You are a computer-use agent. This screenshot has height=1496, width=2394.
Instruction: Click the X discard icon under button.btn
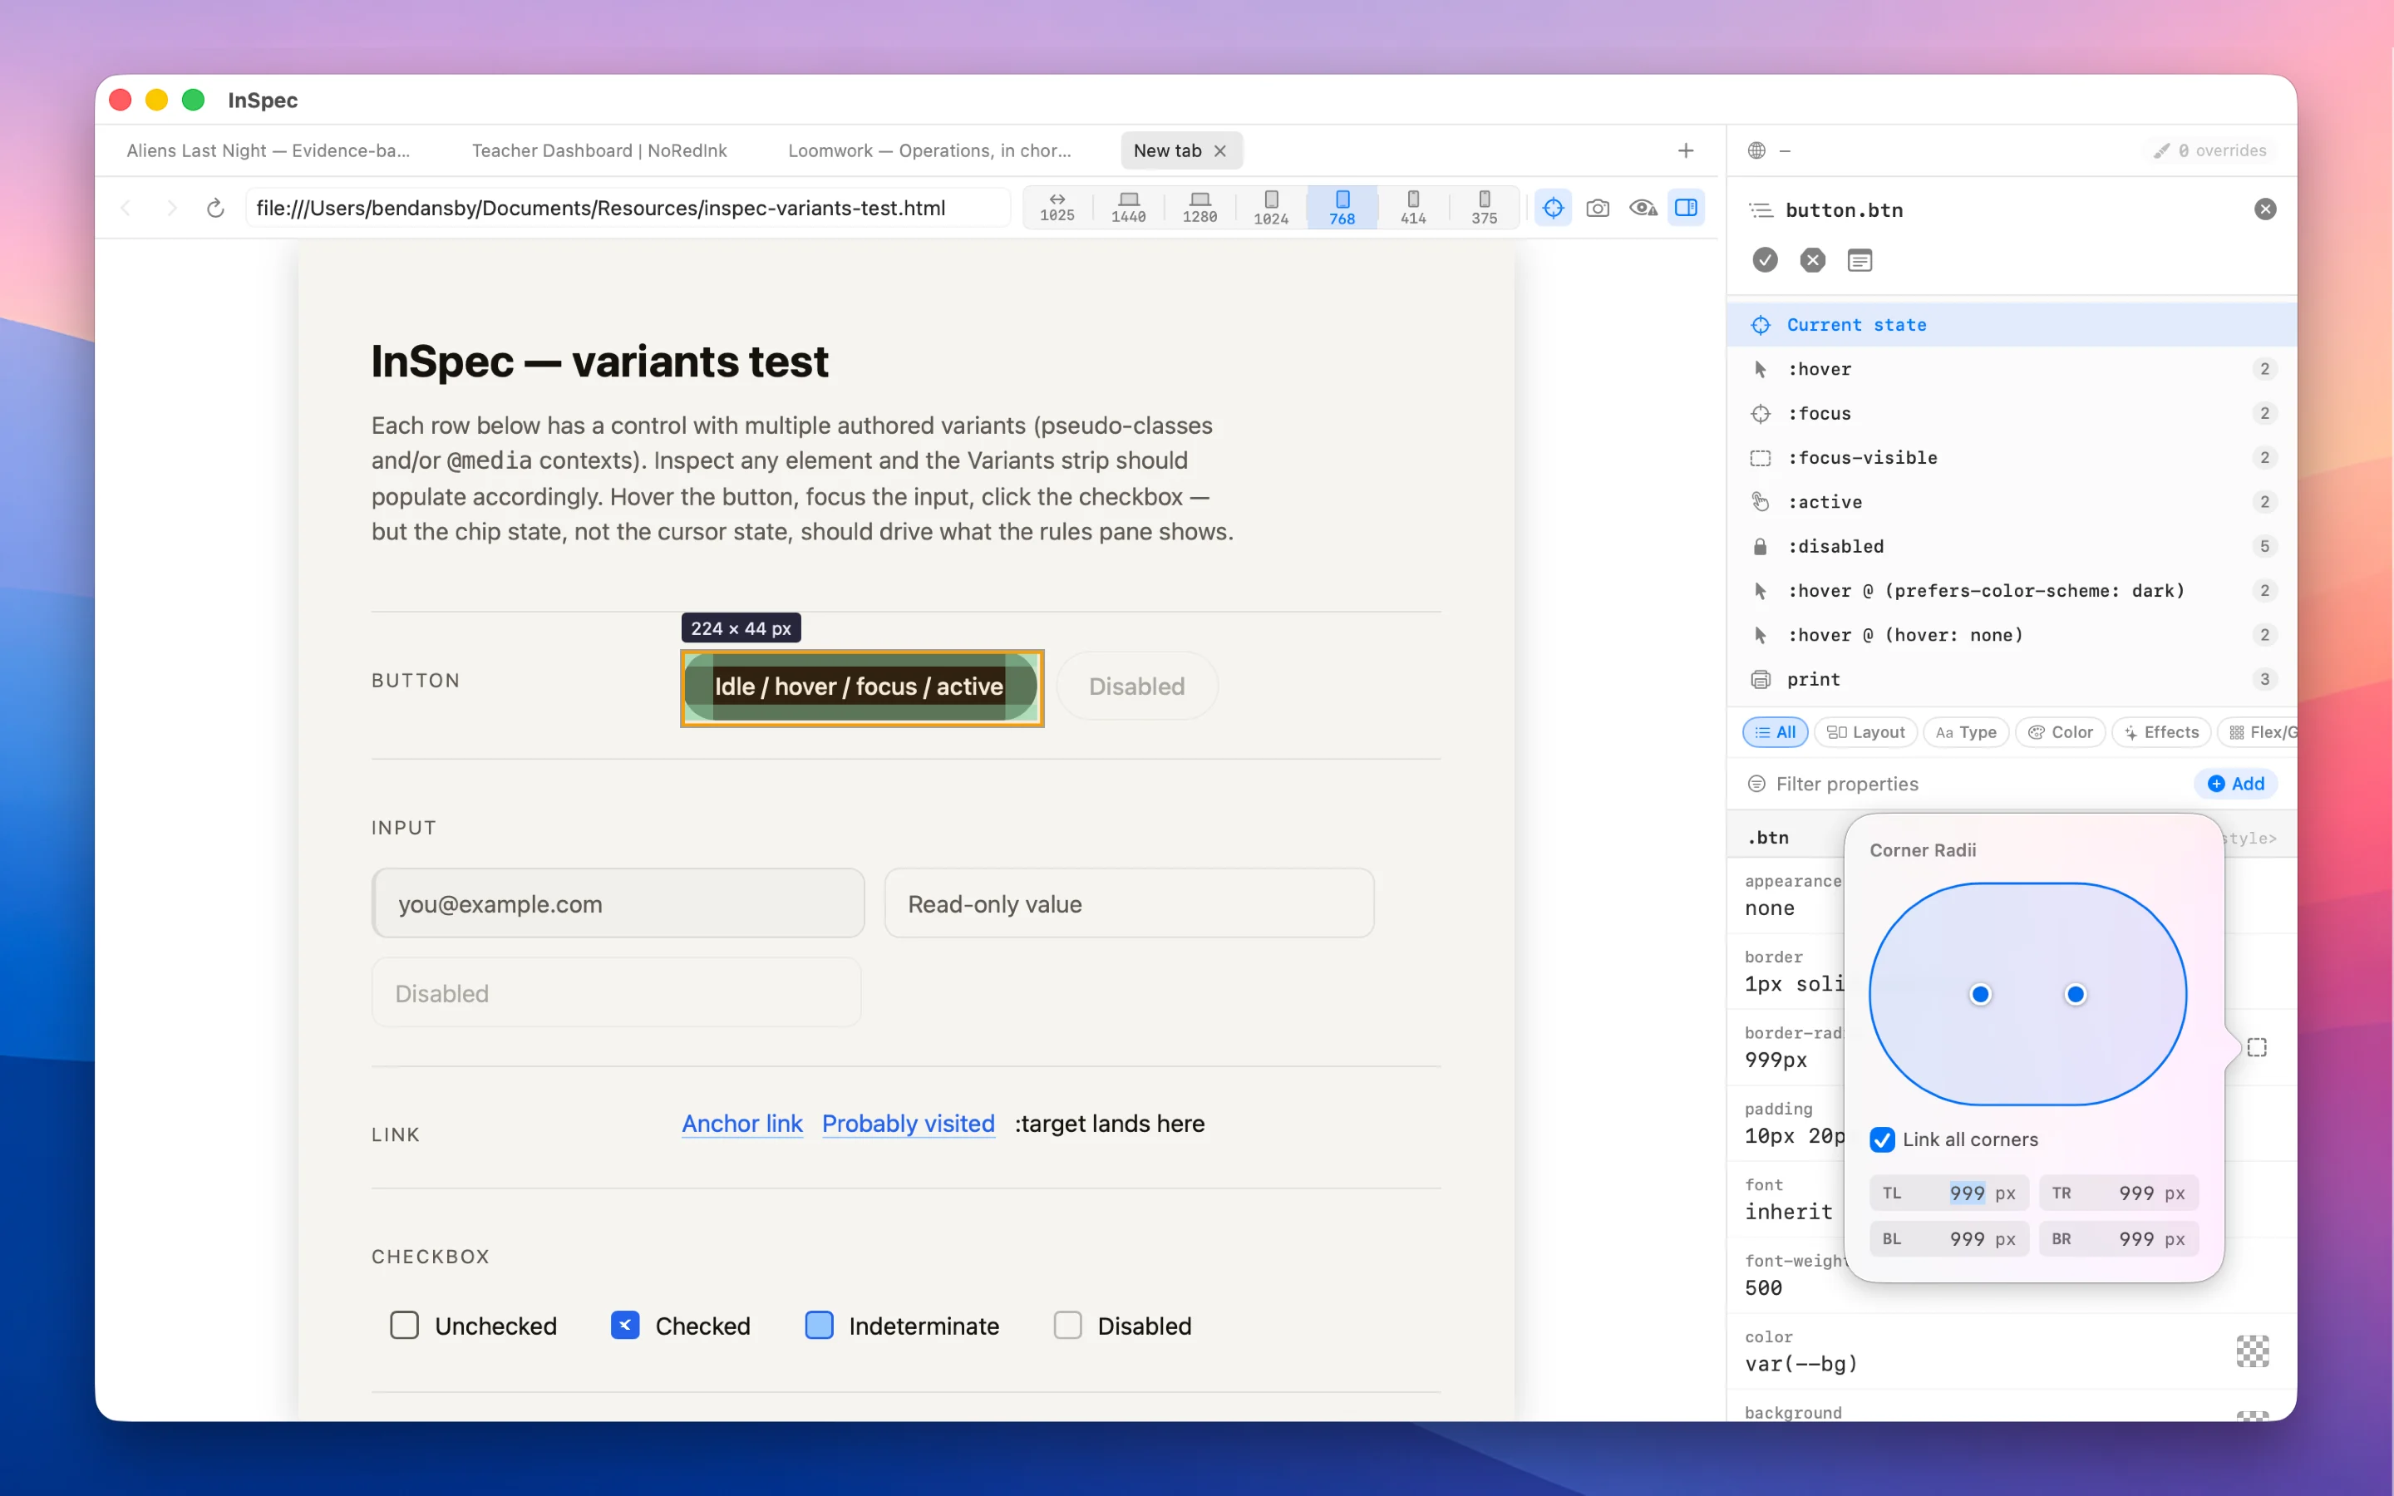[x=1812, y=260]
